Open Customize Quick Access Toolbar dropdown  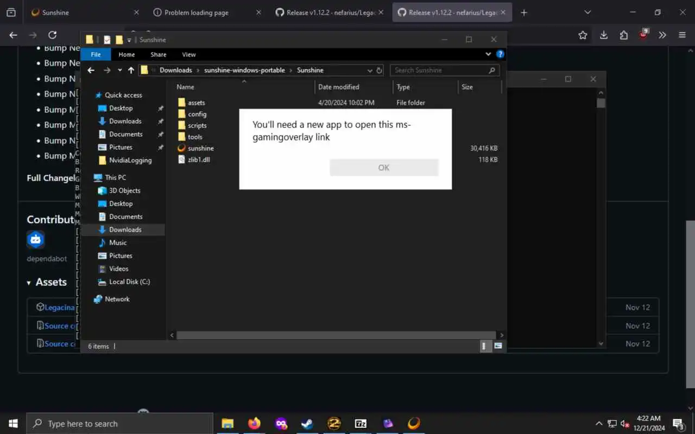[x=129, y=40]
